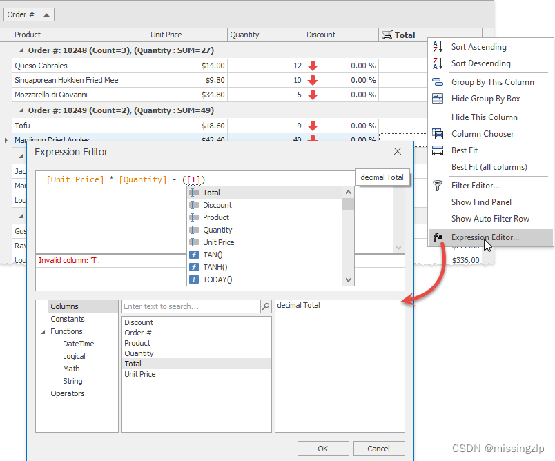Choose Best Fit (all columns)
This screenshot has height=461, width=555.
pyautogui.click(x=491, y=166)
